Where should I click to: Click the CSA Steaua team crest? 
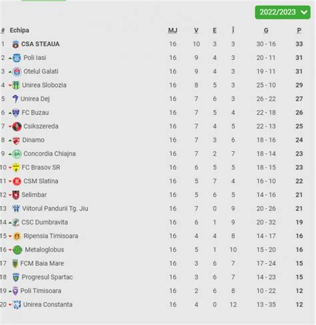point(15,44)
